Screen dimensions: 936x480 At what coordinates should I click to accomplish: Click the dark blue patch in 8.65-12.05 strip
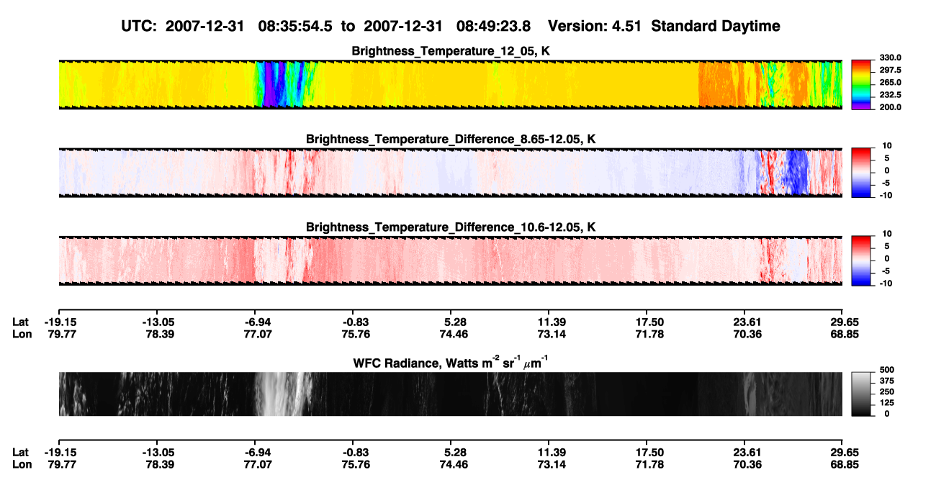797,173
